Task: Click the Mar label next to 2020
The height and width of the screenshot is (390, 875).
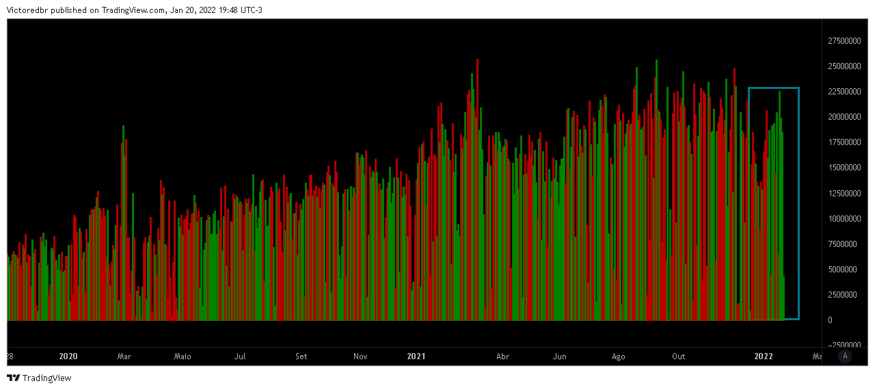Action: (124, 356)
